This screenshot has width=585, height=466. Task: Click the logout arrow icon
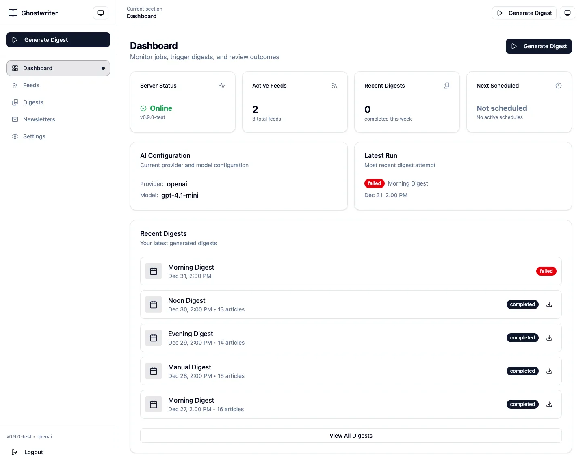[15, 452]
